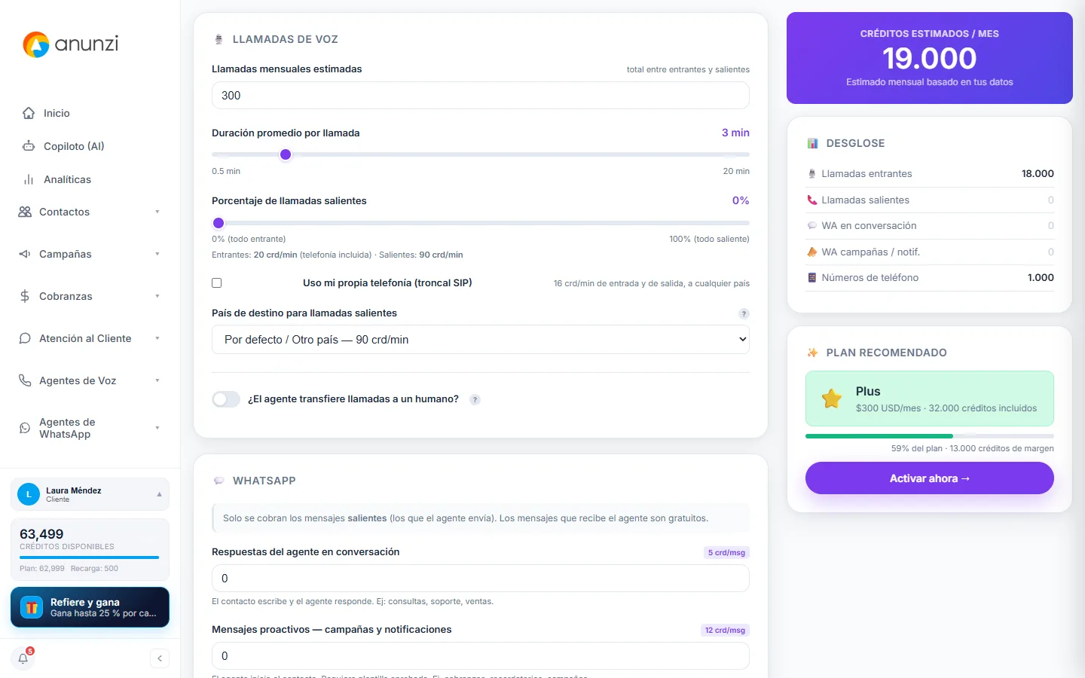Click the Contactos people icon
This screenshot has height=678, width=1085.
click(25, 212)
